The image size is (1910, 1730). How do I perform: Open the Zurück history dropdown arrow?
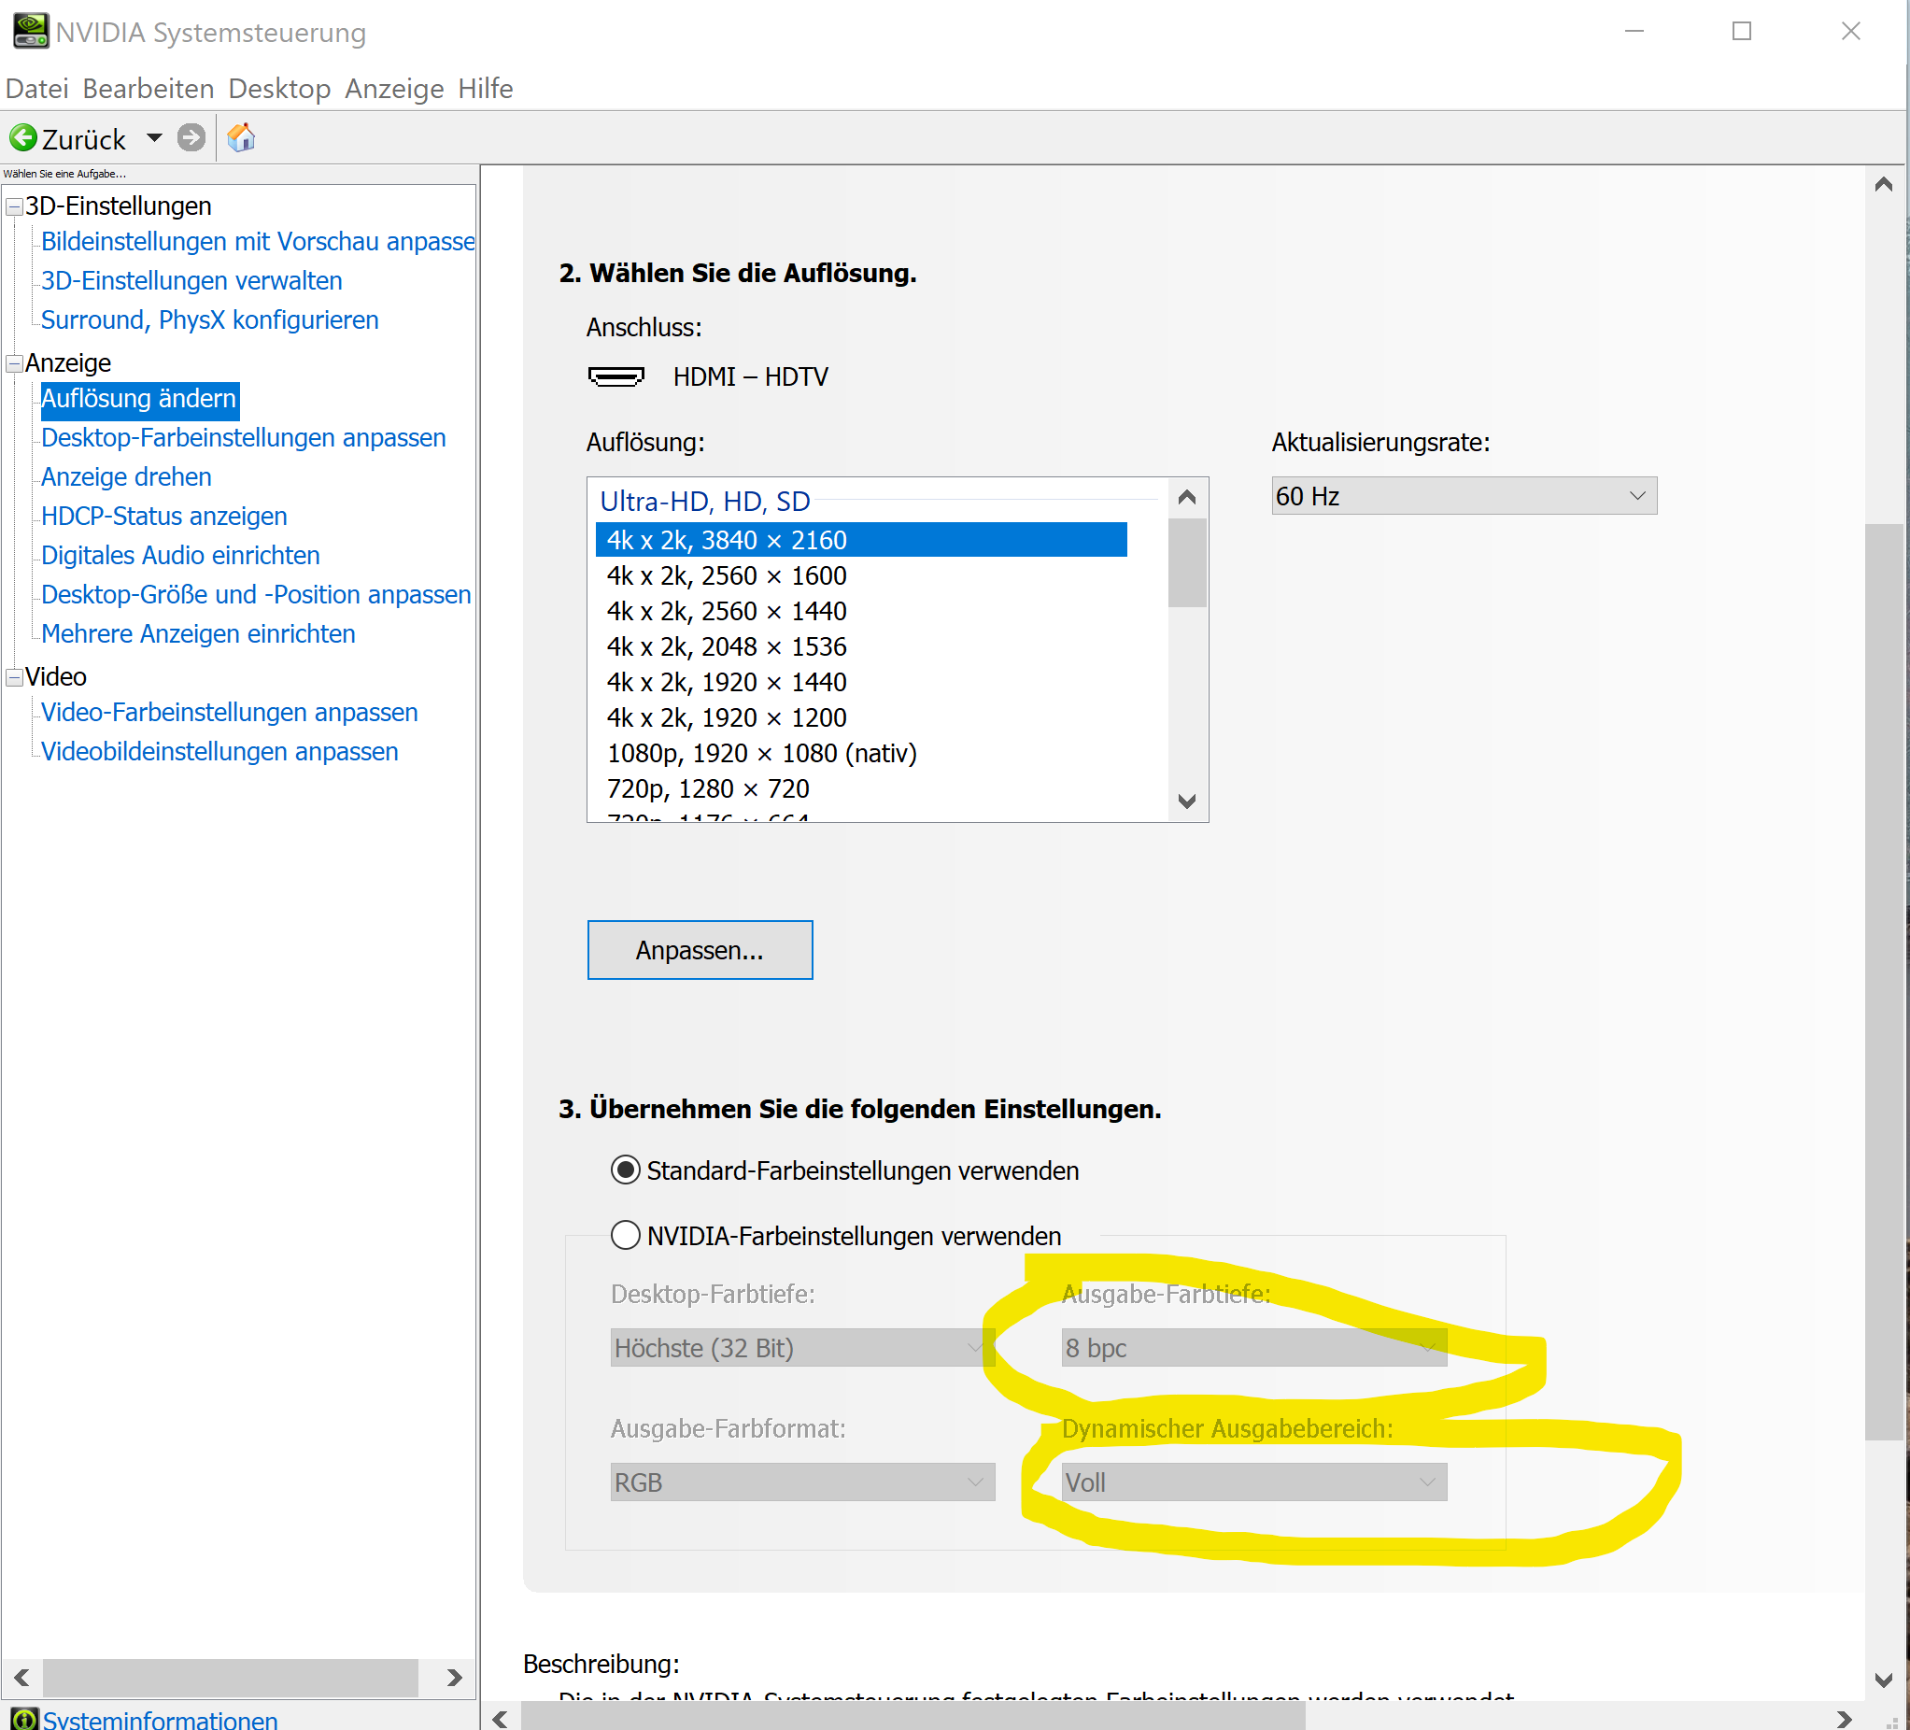point(154,138)
